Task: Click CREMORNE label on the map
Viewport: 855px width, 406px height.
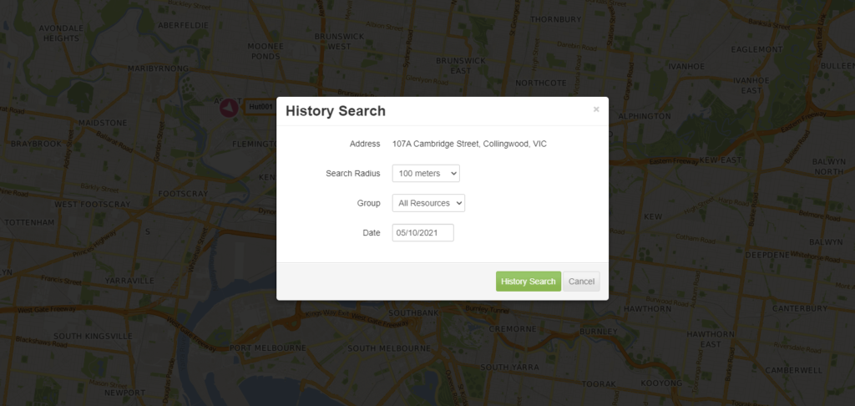Action: point(513,329)
